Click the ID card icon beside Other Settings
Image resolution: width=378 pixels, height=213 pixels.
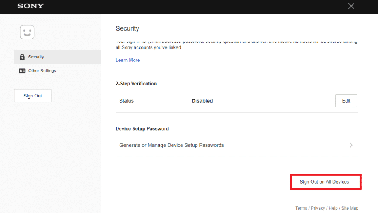[22, 71]
